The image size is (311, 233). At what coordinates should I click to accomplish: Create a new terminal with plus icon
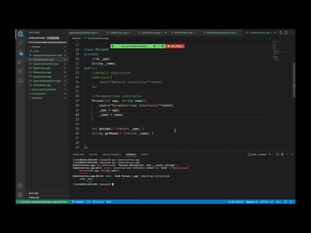point(270,154)
